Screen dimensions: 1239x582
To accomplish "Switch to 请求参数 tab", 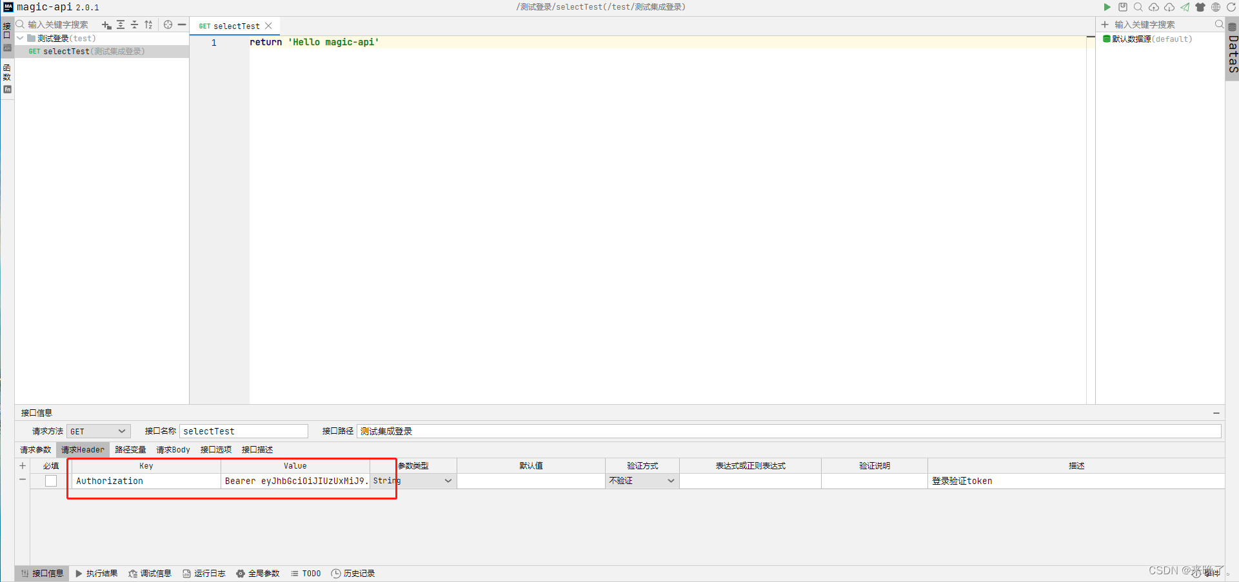I will point(35,450).
